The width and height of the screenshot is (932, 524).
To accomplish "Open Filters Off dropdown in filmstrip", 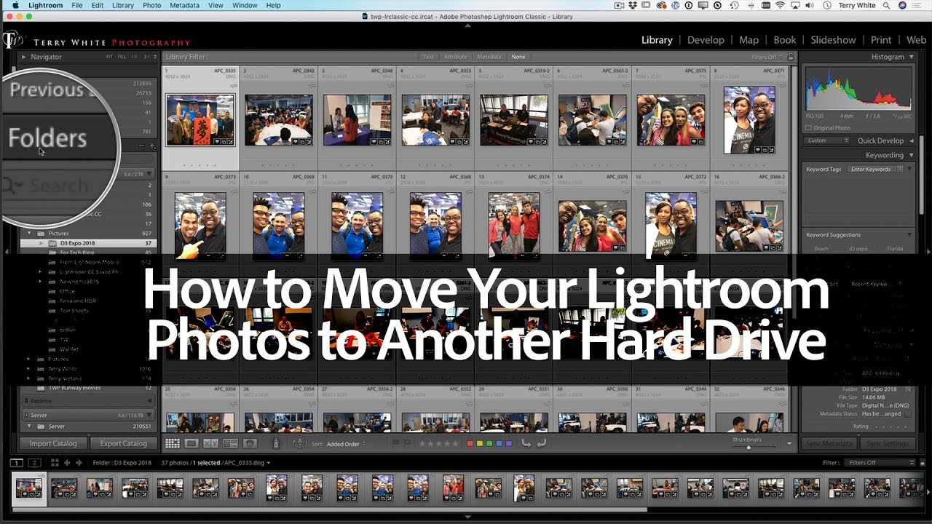I will point(880,463).
